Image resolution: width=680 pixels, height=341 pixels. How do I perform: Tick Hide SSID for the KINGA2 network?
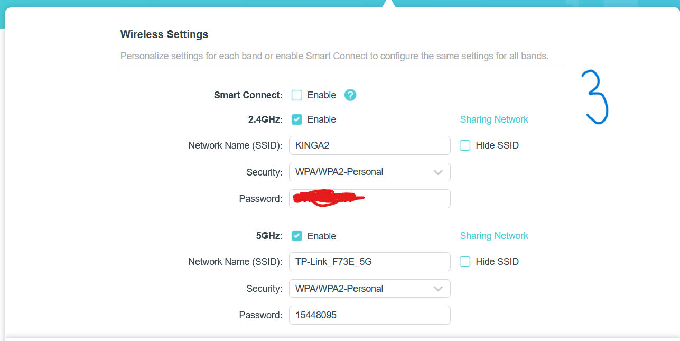point(465,145)
